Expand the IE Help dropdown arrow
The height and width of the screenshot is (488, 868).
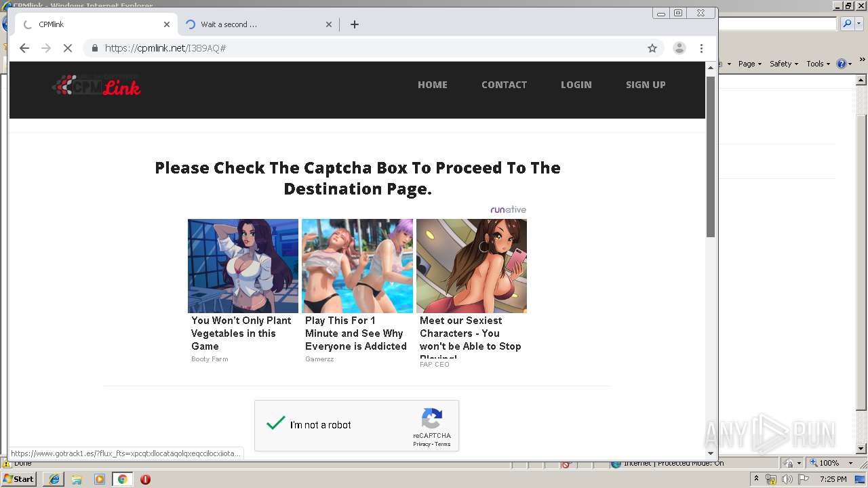[x=850, y=64]
